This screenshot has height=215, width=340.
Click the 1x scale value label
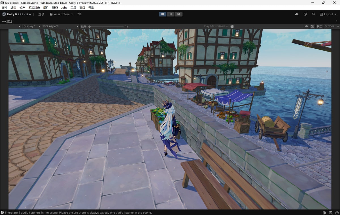(x=127, y=27)
